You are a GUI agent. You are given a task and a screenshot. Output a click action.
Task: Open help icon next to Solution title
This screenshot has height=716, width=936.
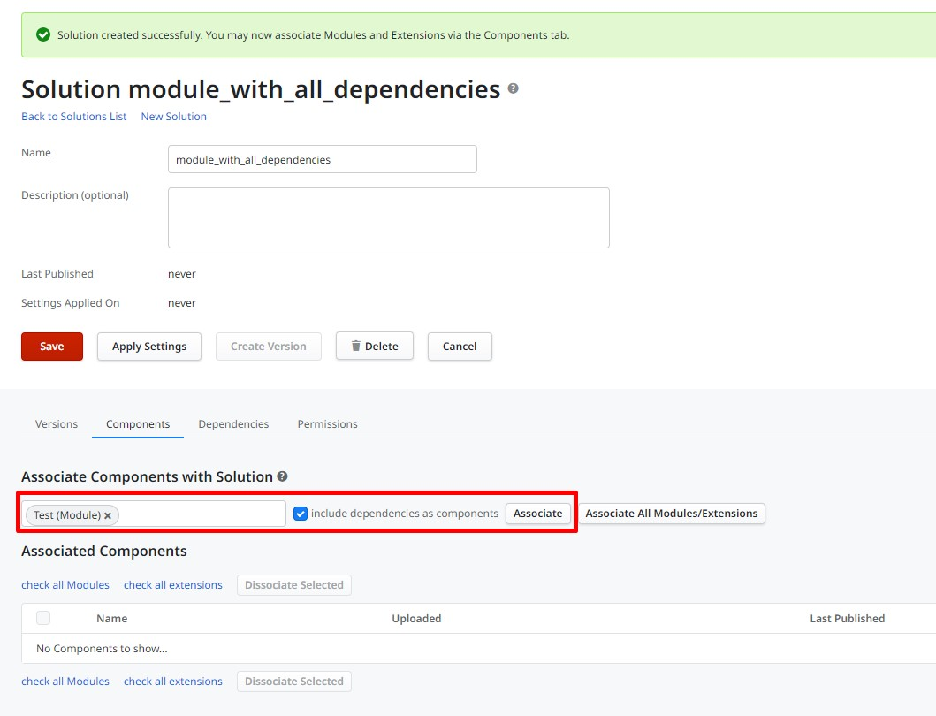coord(513,88)
